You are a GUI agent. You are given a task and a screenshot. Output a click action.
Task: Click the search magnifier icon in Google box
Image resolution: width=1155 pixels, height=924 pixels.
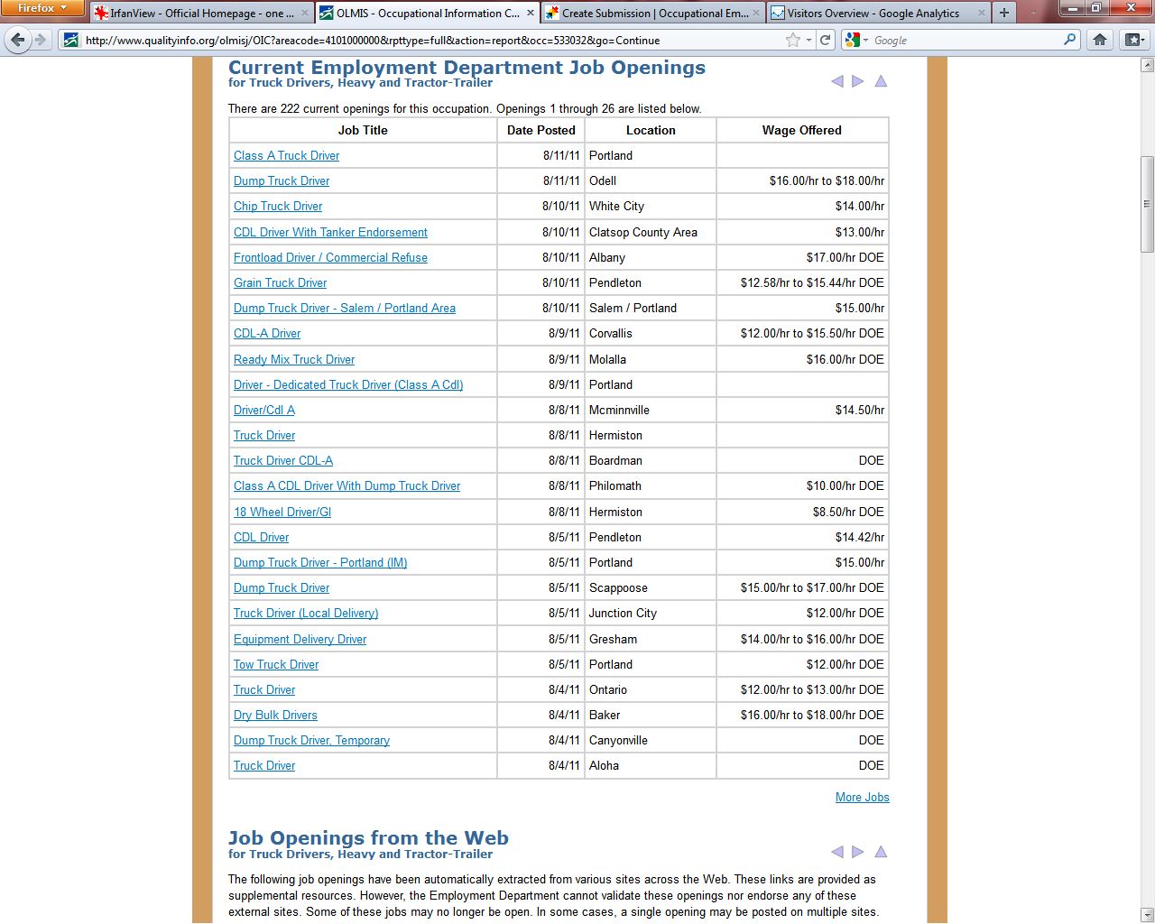pyautogui.click(x=1070, y=40)
